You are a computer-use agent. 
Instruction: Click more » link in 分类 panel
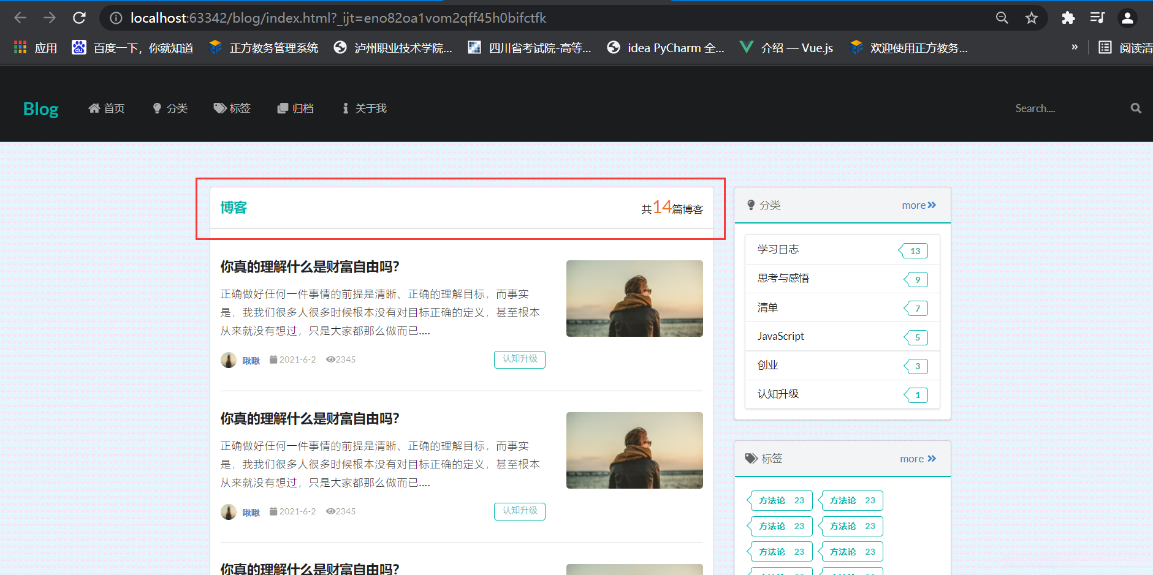[919, 205]
